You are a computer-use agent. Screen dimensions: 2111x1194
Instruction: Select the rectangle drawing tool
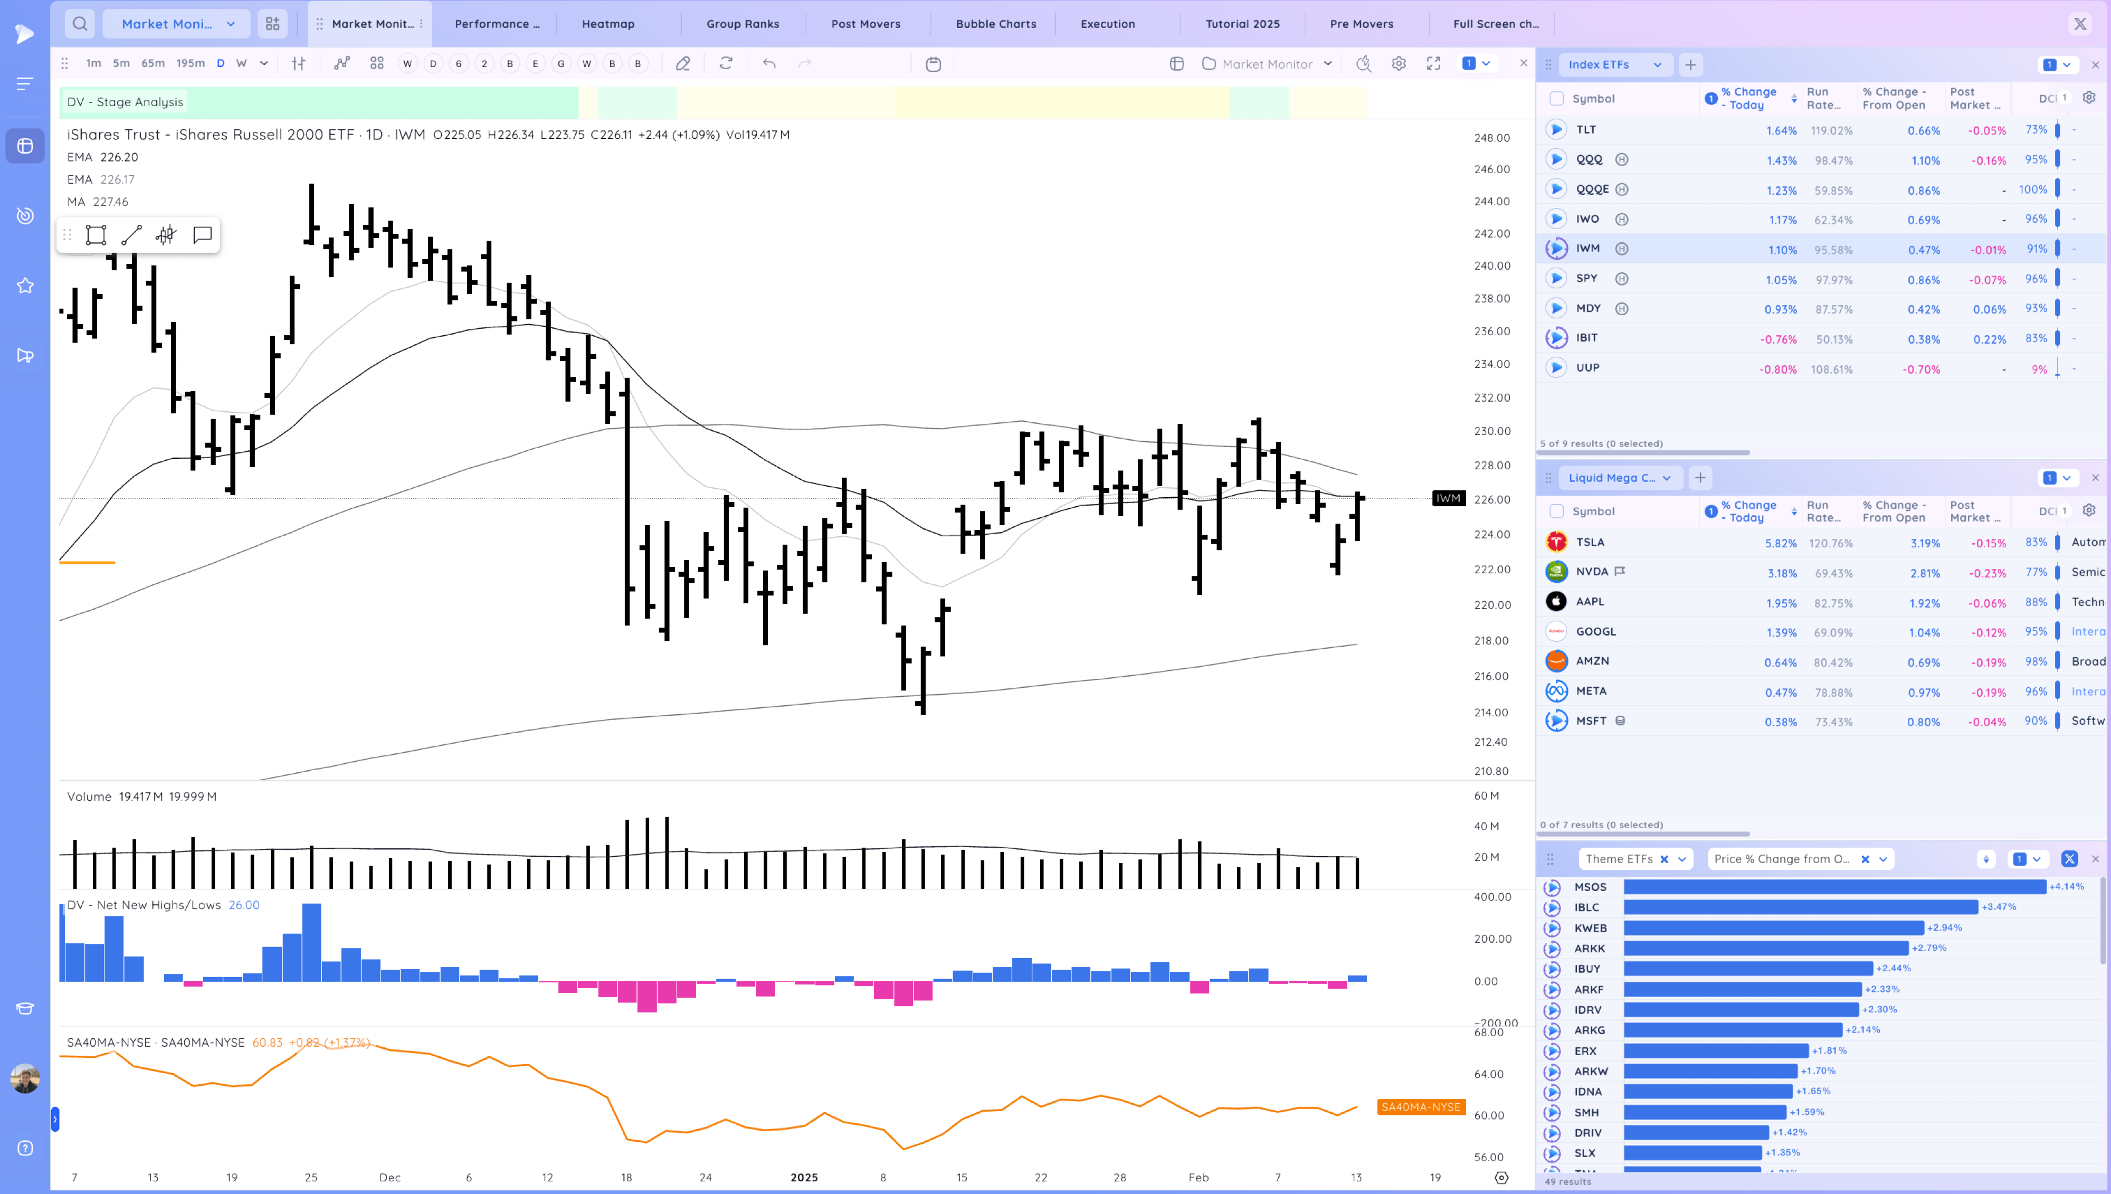tap(96, 235)
